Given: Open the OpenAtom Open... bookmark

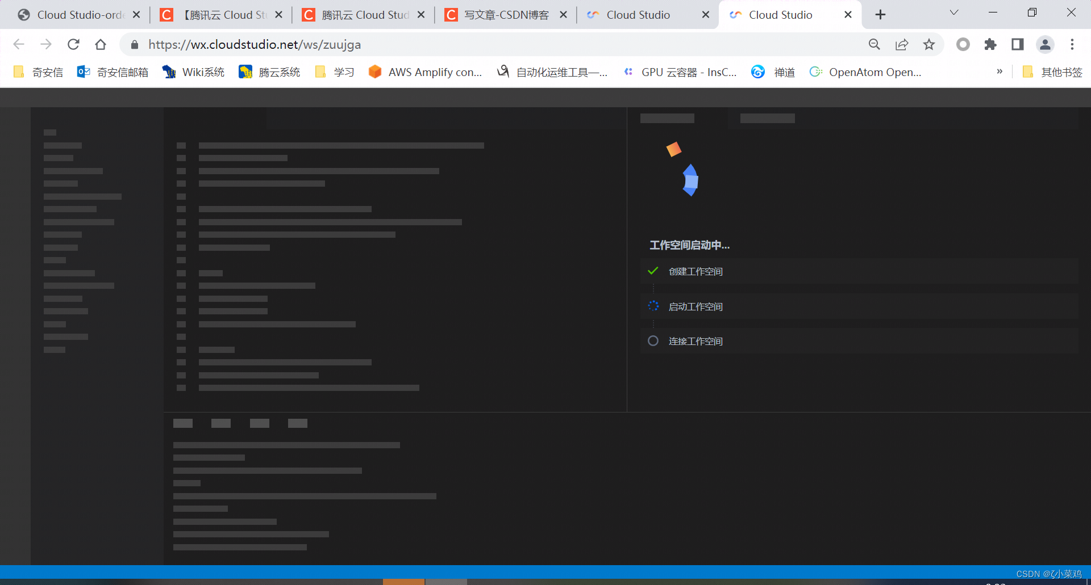Looking at the screenshot, I should (865, 72).
